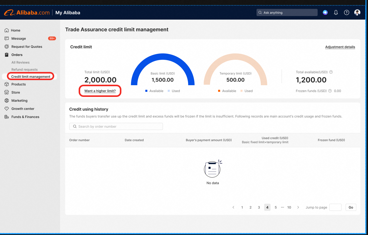Click the orange Available legend swatch
Screen dimensions: 368x235
tap(219, 91)
